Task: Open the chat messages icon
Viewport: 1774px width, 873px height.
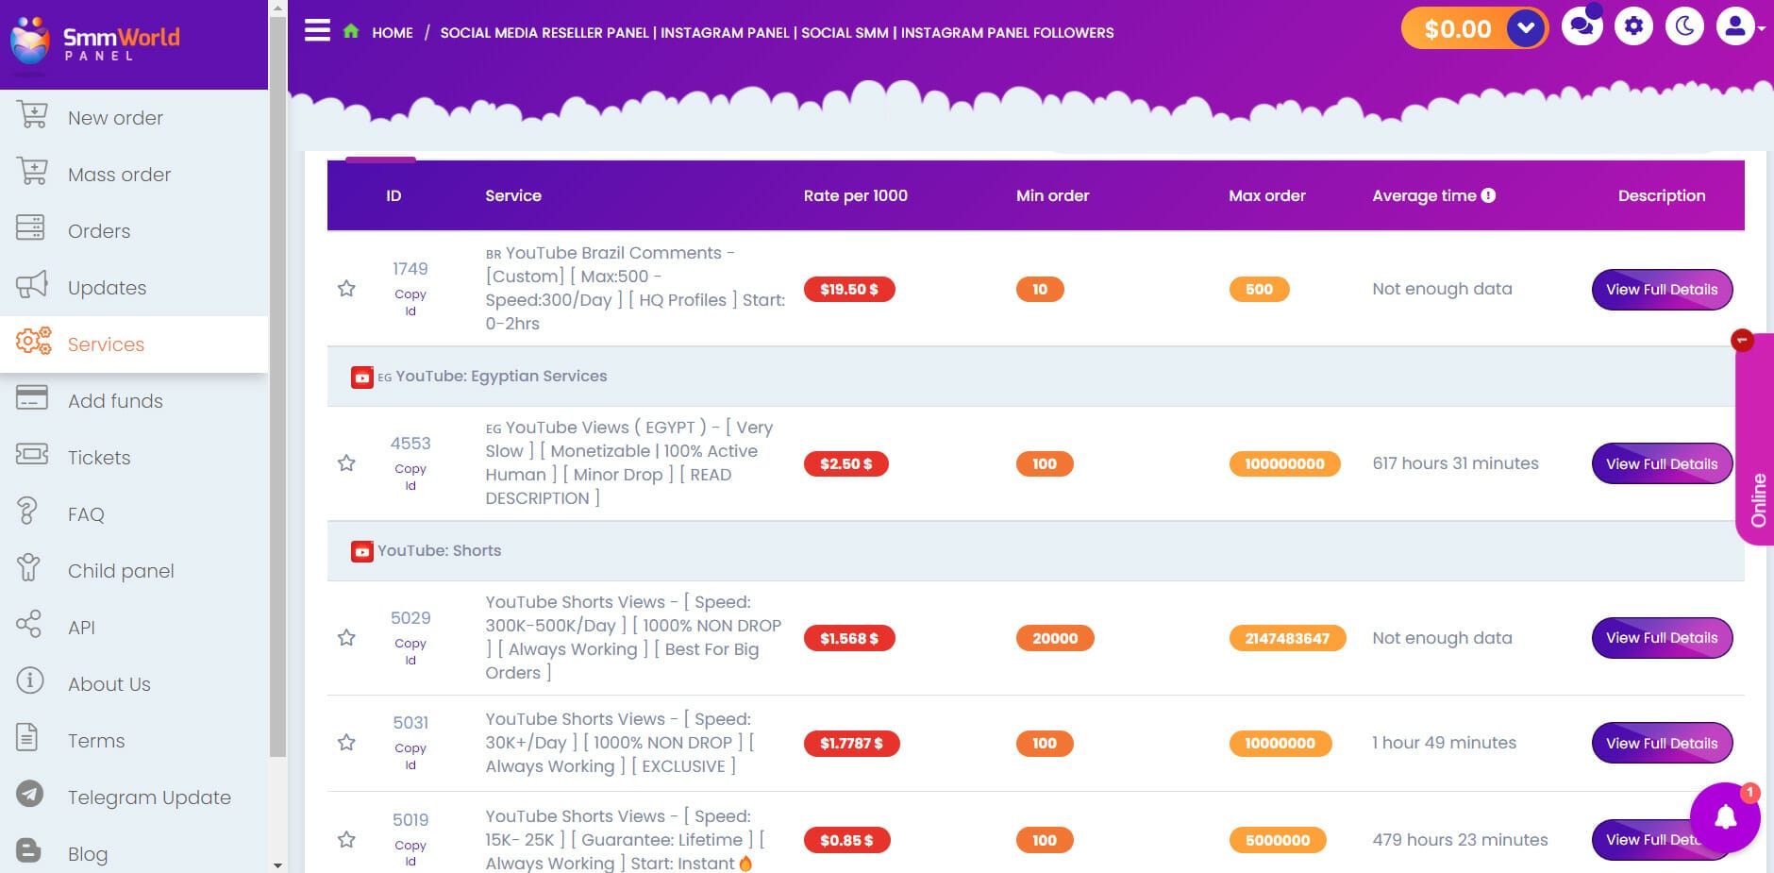Action: [x=1582, y=26]
